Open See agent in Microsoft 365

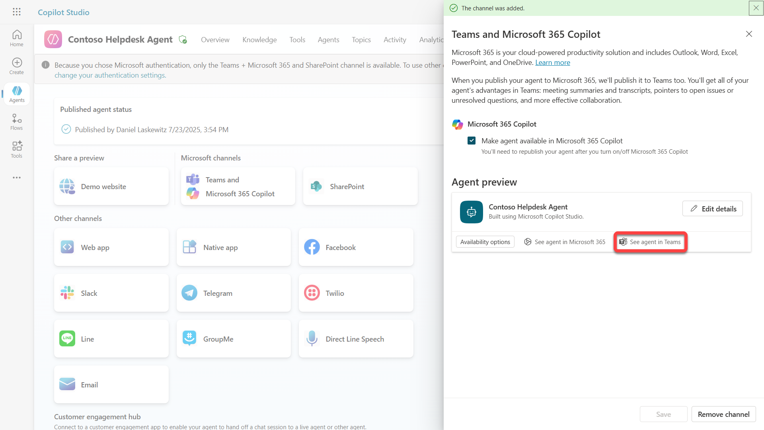coord(565,242)
